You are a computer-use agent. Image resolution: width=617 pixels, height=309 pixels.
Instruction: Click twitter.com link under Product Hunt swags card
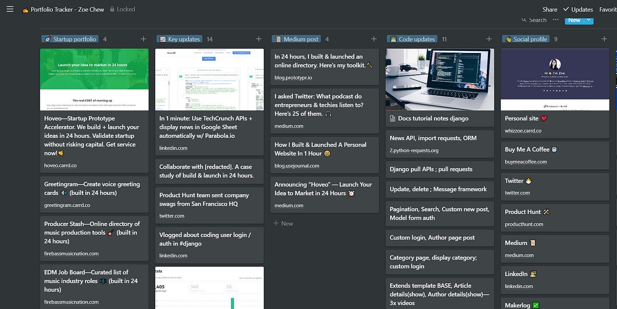point(172,215)
